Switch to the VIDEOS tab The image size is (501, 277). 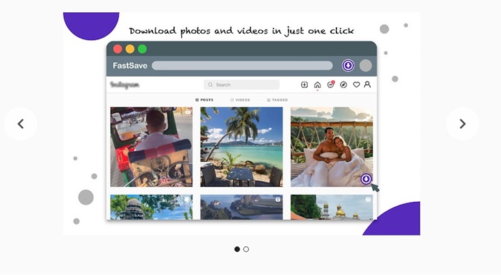(x=240, y=100)
